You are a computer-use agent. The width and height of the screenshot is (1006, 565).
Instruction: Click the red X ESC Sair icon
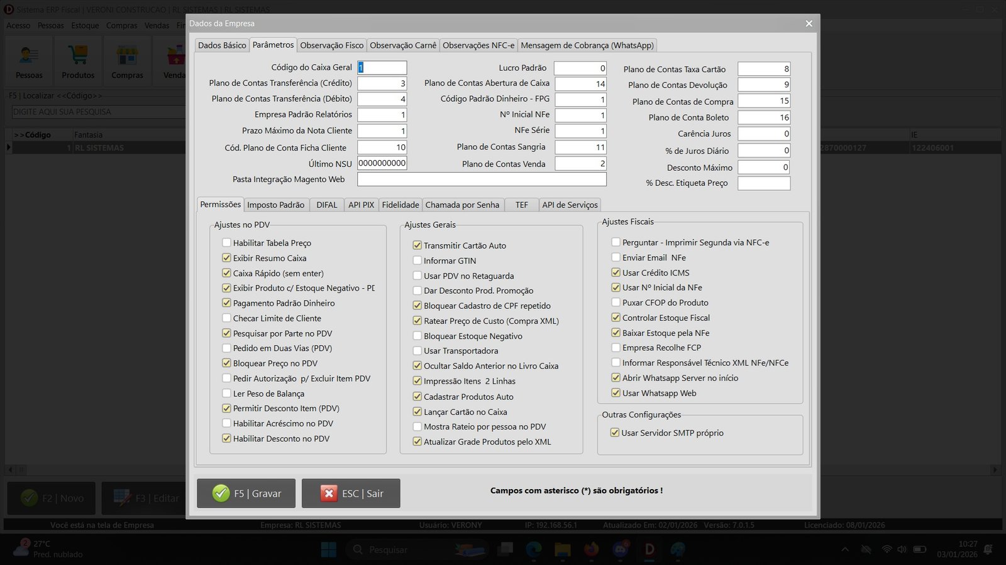click(x=329, y=493)
